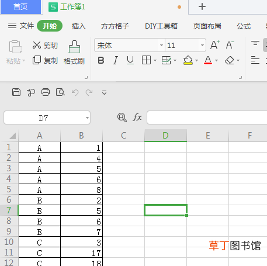Screen dimensions: 267x266
Task: Click the top align icon
Action: (x=255, y=43)
